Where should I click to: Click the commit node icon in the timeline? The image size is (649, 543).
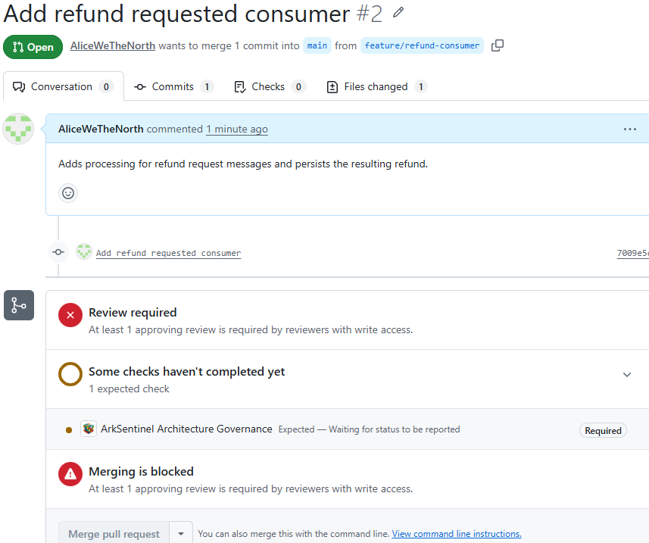pos(58,252)
